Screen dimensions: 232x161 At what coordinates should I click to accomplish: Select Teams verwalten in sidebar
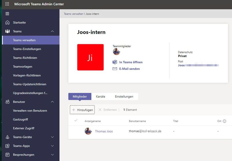(x=31, y=40)
